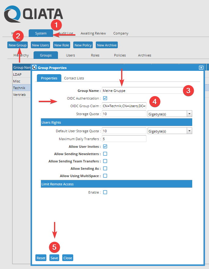
Task: Click the Save button
Action: 54,258
